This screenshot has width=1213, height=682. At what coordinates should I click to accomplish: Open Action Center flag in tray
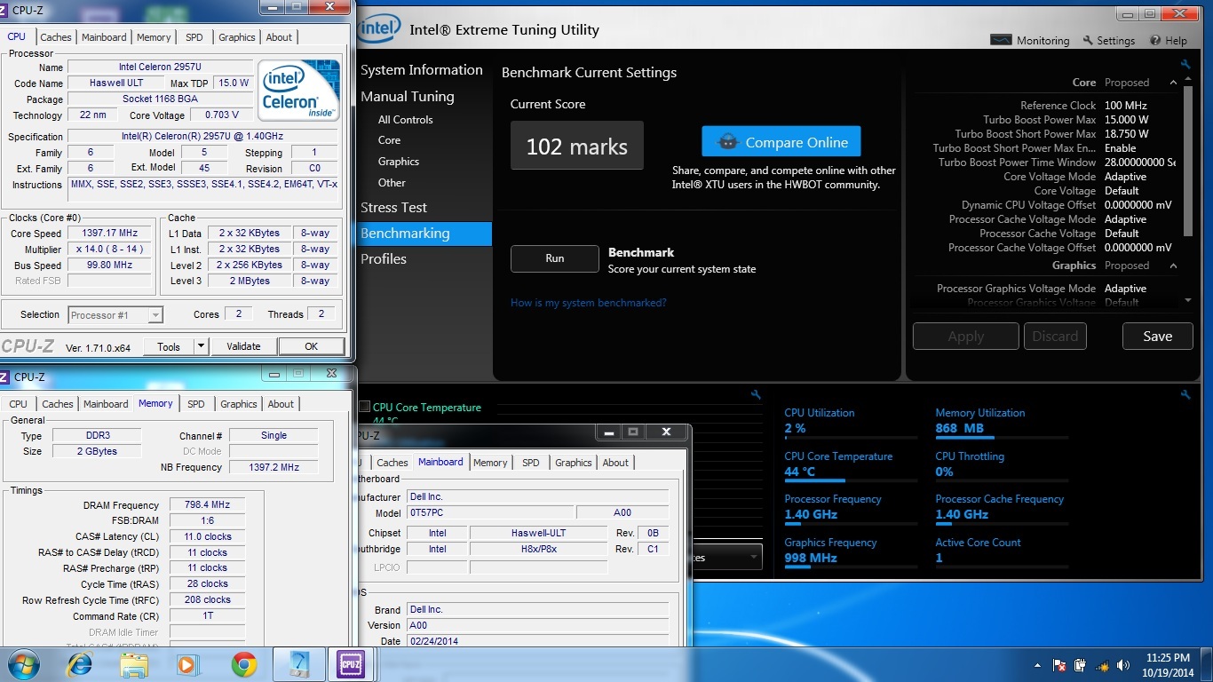(1059, 665)
